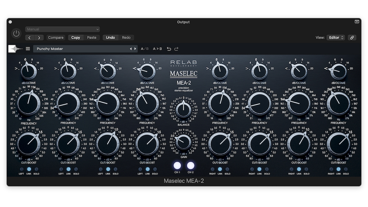Enable RIGHT on the right-channel 2k6 band

tap(331, 169)
